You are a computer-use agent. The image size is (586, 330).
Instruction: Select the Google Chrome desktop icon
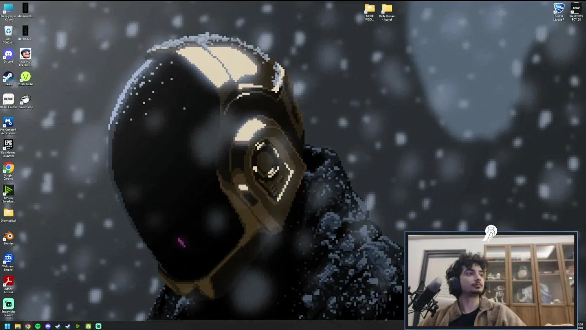click(x=8, y=168)
